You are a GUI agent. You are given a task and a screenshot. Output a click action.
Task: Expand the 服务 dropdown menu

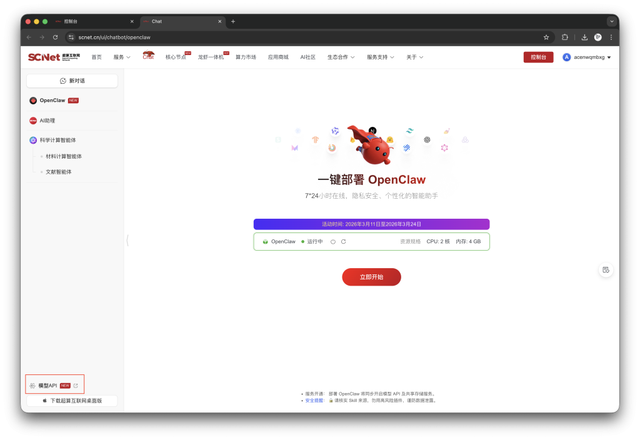[x=121, y=57]
